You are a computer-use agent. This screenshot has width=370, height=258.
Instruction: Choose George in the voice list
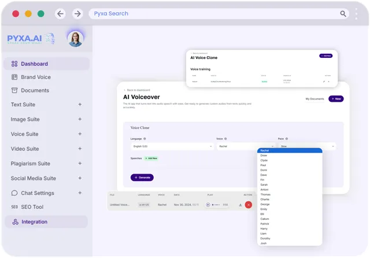[290, 204]
